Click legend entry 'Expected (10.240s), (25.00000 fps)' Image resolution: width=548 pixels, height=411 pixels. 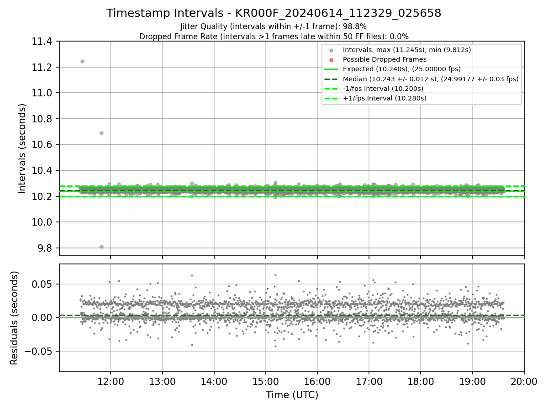402,69
